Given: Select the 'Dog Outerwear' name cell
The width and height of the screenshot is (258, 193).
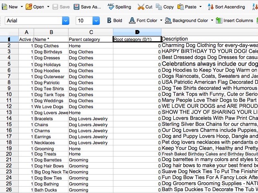Looking at the screenshot, I should pyautogui.click(x=51, y=76).
